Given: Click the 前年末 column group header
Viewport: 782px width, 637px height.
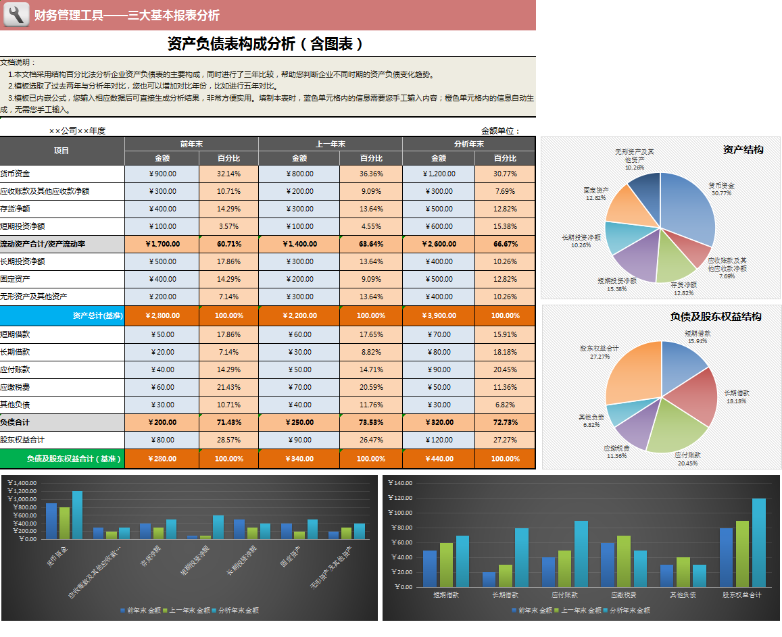Looking at the screenshot, I should 191,144.
